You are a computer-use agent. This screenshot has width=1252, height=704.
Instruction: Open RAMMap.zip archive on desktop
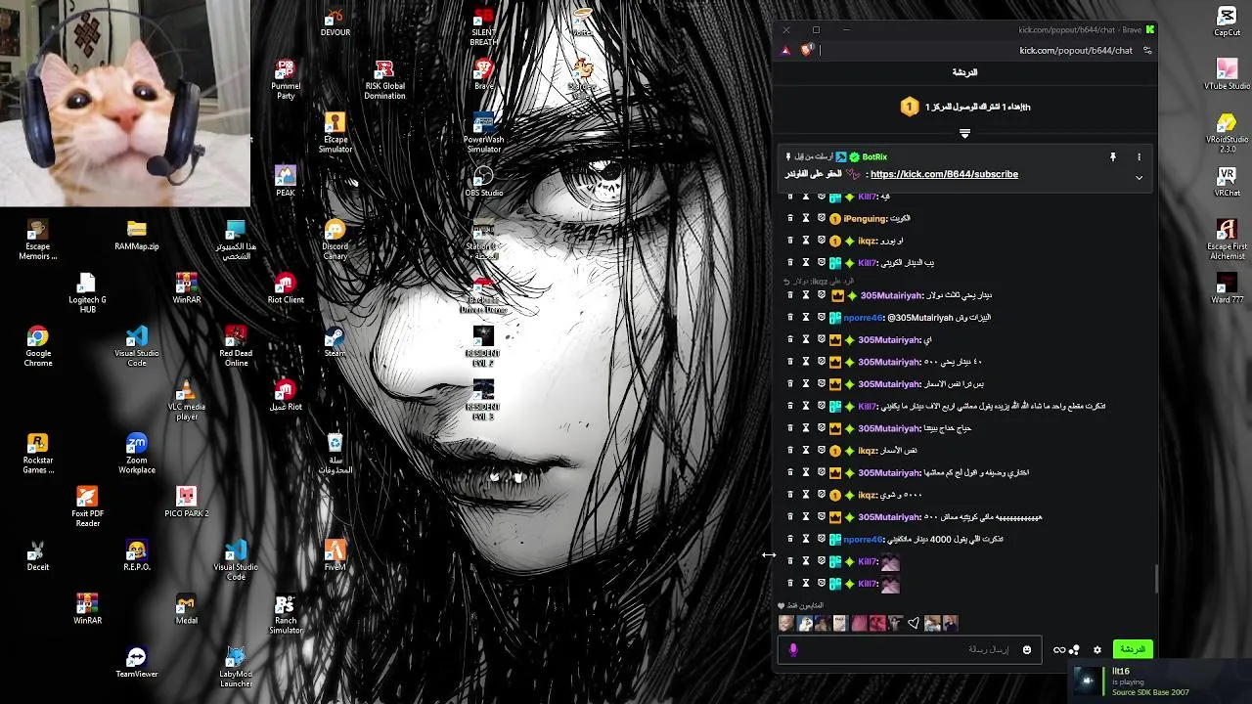[x=137, y=236]
